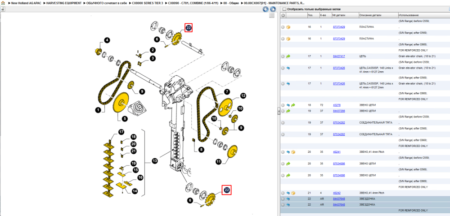450x216 pixels.
Task: Open part number link 43278
Action: (x=337, y=105)
